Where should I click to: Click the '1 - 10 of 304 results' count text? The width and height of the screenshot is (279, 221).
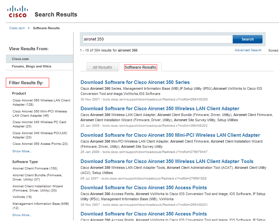point(109,50)
